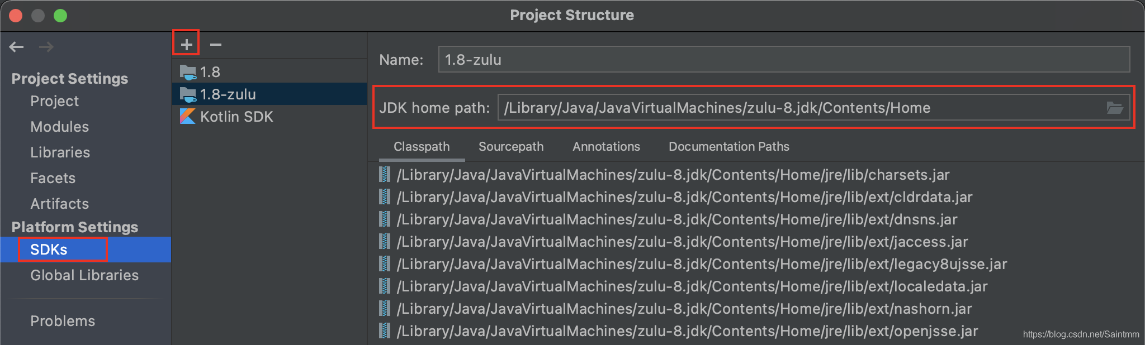This screenshot has height=345, width=1145.
Task: Switch to the Annotations tab
Action: pos(606,146)
